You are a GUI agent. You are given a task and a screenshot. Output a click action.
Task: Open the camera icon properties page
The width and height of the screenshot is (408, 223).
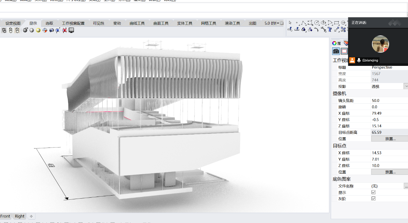click(x=336, y=51)
